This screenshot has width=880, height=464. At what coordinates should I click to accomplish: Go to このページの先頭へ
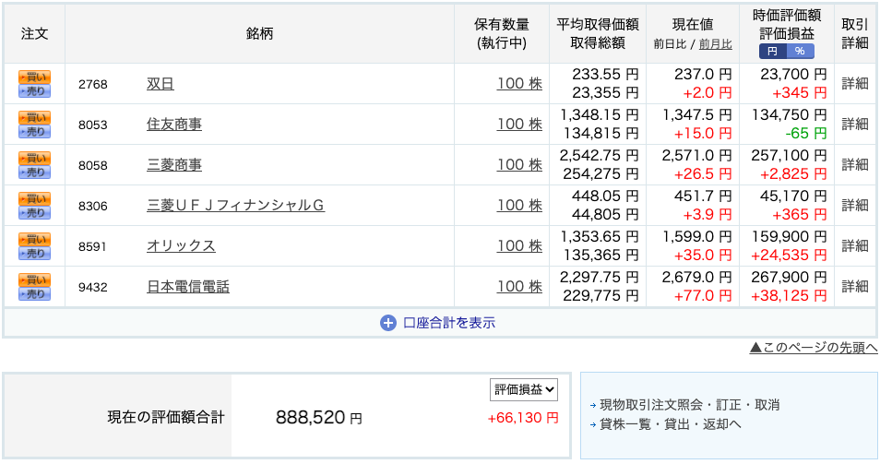pos(814,348)
